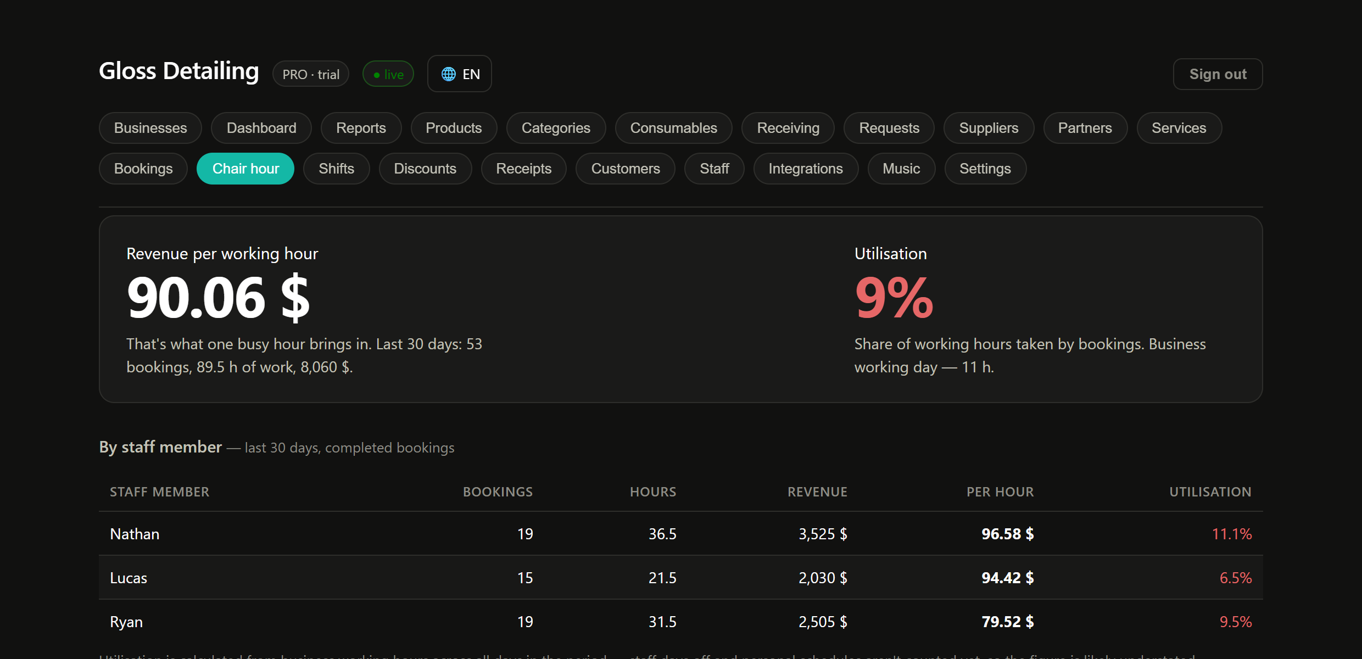
Task: Click the Revenue per working hour label
Action: click(222, 254)
